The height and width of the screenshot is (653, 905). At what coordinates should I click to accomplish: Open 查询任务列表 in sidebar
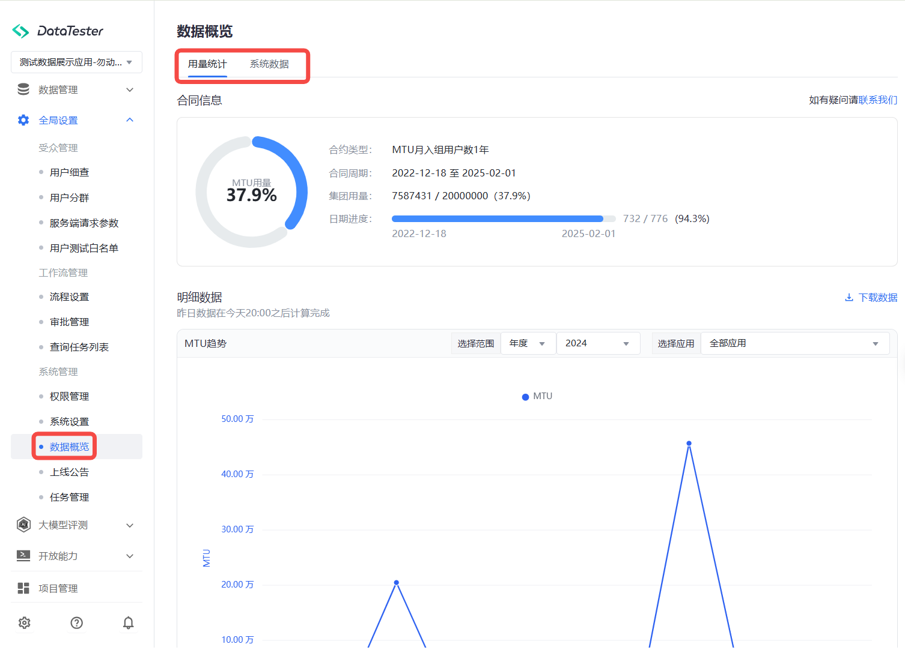(x=79, y=347)
